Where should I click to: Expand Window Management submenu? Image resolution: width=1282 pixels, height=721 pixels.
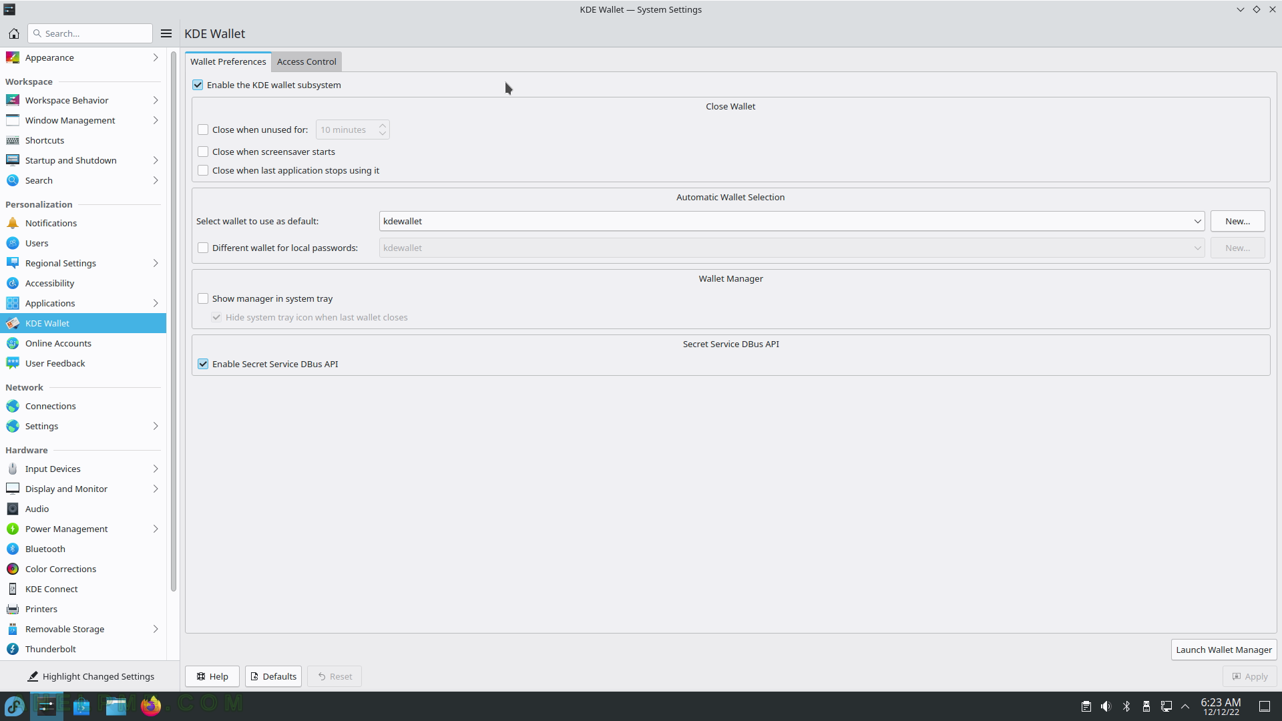pos(156,120)
